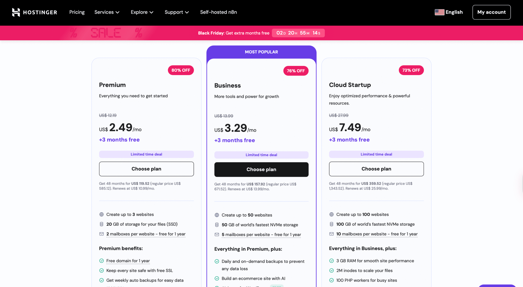The image size is (523, 287).
Task: Click the Hostinger logo icon
Action: pyautogui.click(x=16, y=12)
